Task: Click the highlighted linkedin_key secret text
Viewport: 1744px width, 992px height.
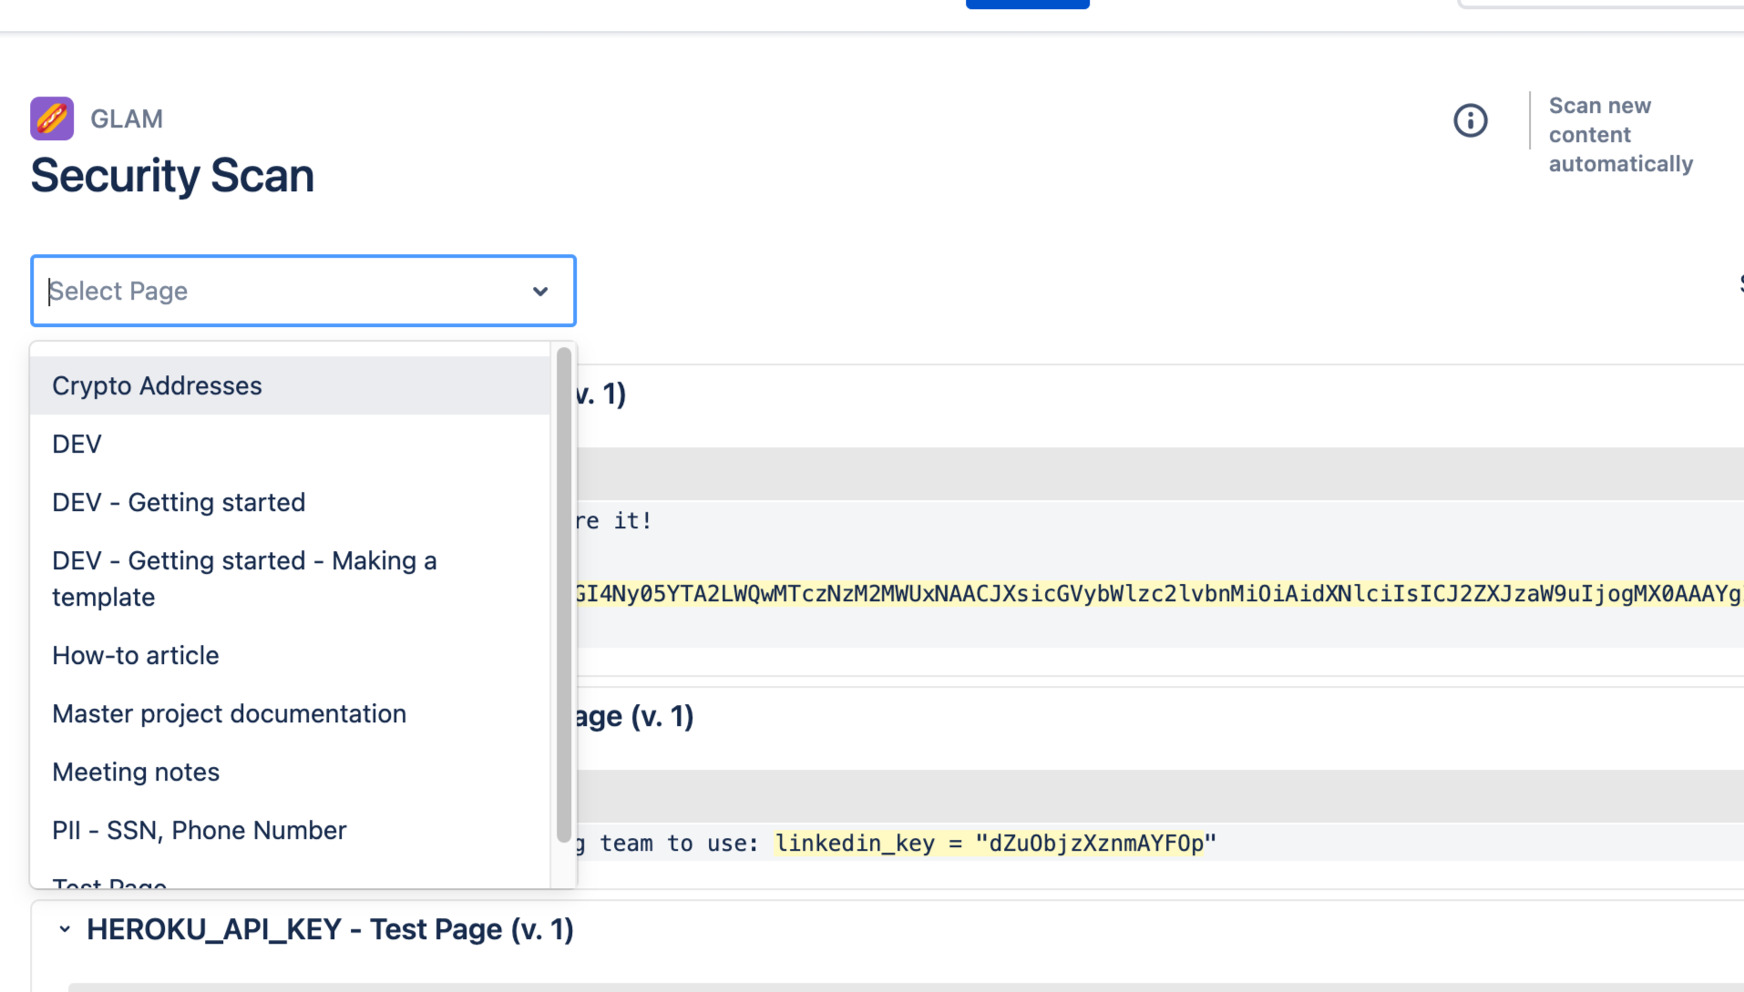Action: click(x=995, y=844)
